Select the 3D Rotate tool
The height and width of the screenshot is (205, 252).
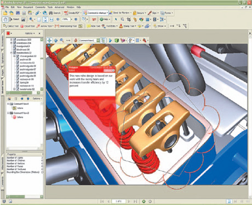[x=49, y=40]
